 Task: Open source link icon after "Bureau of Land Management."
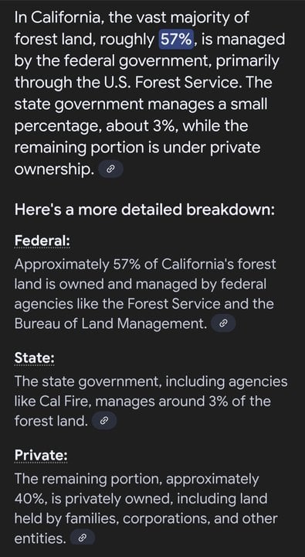tap(223, 323)
